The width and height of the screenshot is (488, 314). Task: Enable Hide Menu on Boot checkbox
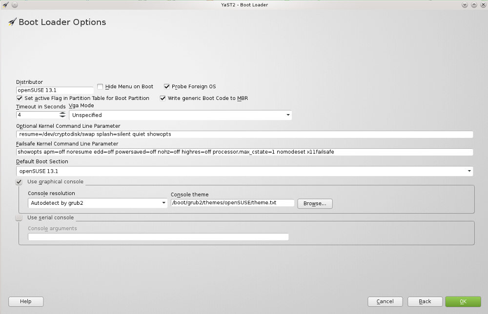click(100, 86)
